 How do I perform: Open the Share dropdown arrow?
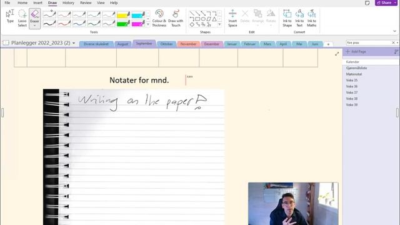pos(395,2)
